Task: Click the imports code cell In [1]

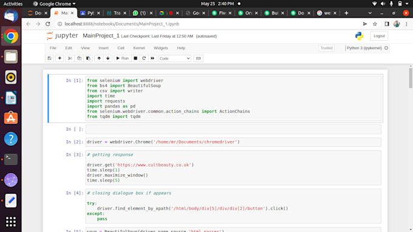Action: pos(233,98)
